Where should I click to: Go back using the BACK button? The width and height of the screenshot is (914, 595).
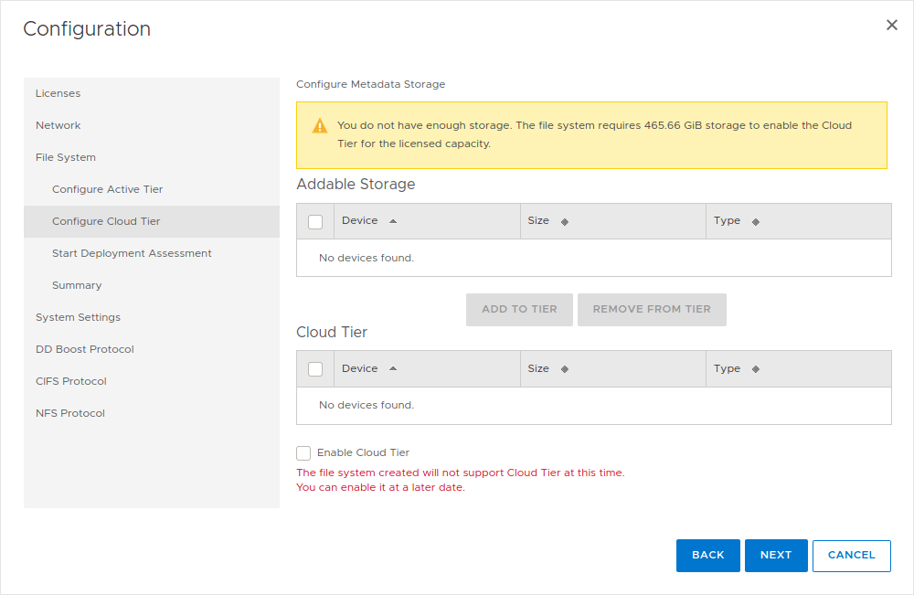pyautogui.click(x=707, y=556)
